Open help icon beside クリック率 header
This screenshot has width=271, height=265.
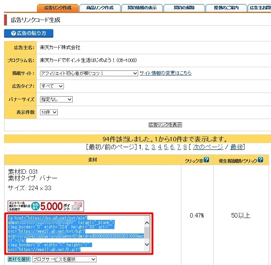206,160
